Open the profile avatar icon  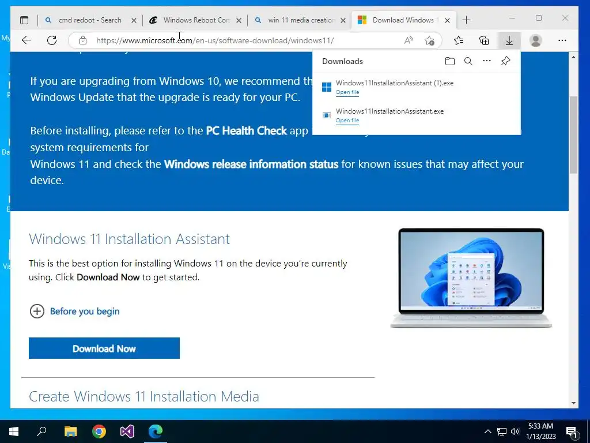535,40
